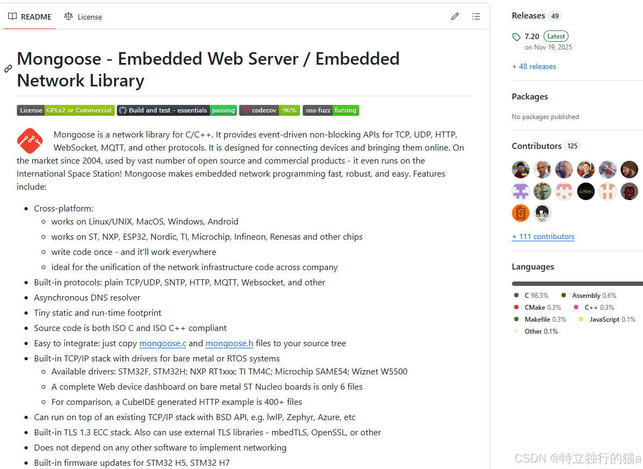
Task: Click the 'Asynchronous DNS resolver' bullet
Action: point(87,298)
